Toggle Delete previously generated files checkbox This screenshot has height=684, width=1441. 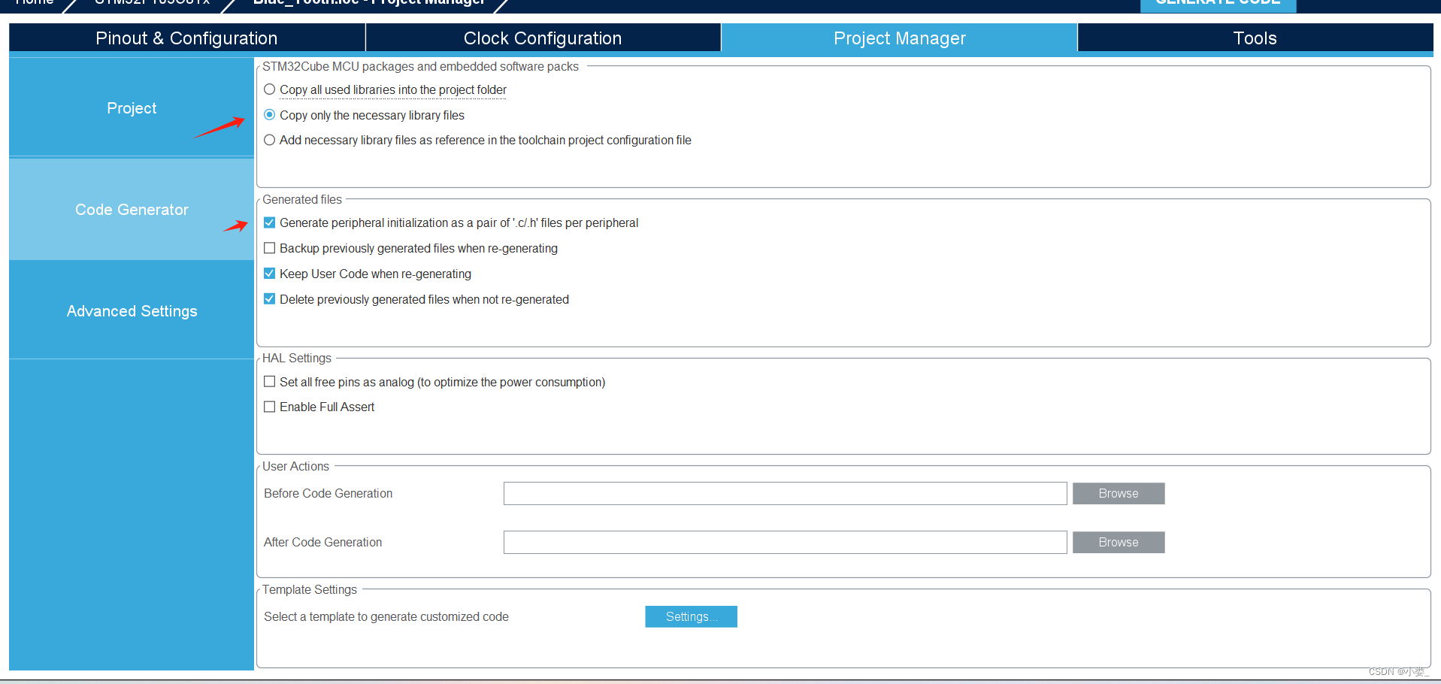(x=270, y=299)
